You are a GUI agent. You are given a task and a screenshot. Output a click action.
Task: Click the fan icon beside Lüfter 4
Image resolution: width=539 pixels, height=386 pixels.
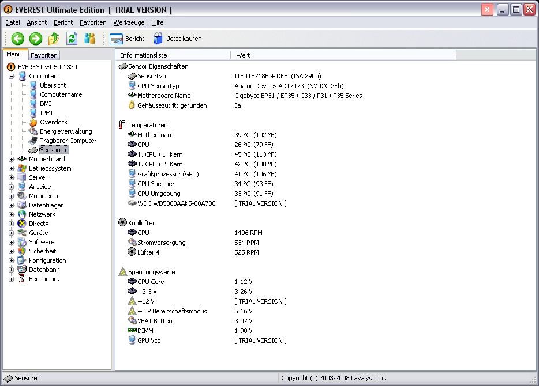coord(132,252)
